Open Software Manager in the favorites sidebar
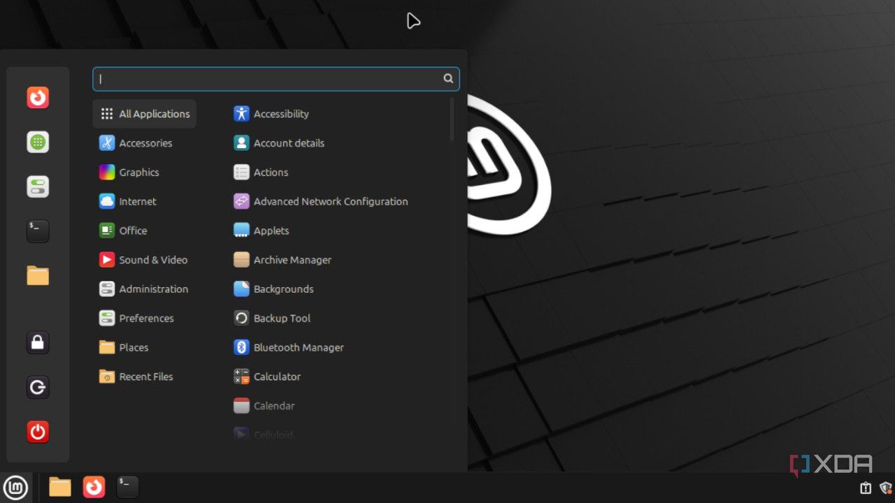Viewport: 895px width, 503px height. (38, 143)
